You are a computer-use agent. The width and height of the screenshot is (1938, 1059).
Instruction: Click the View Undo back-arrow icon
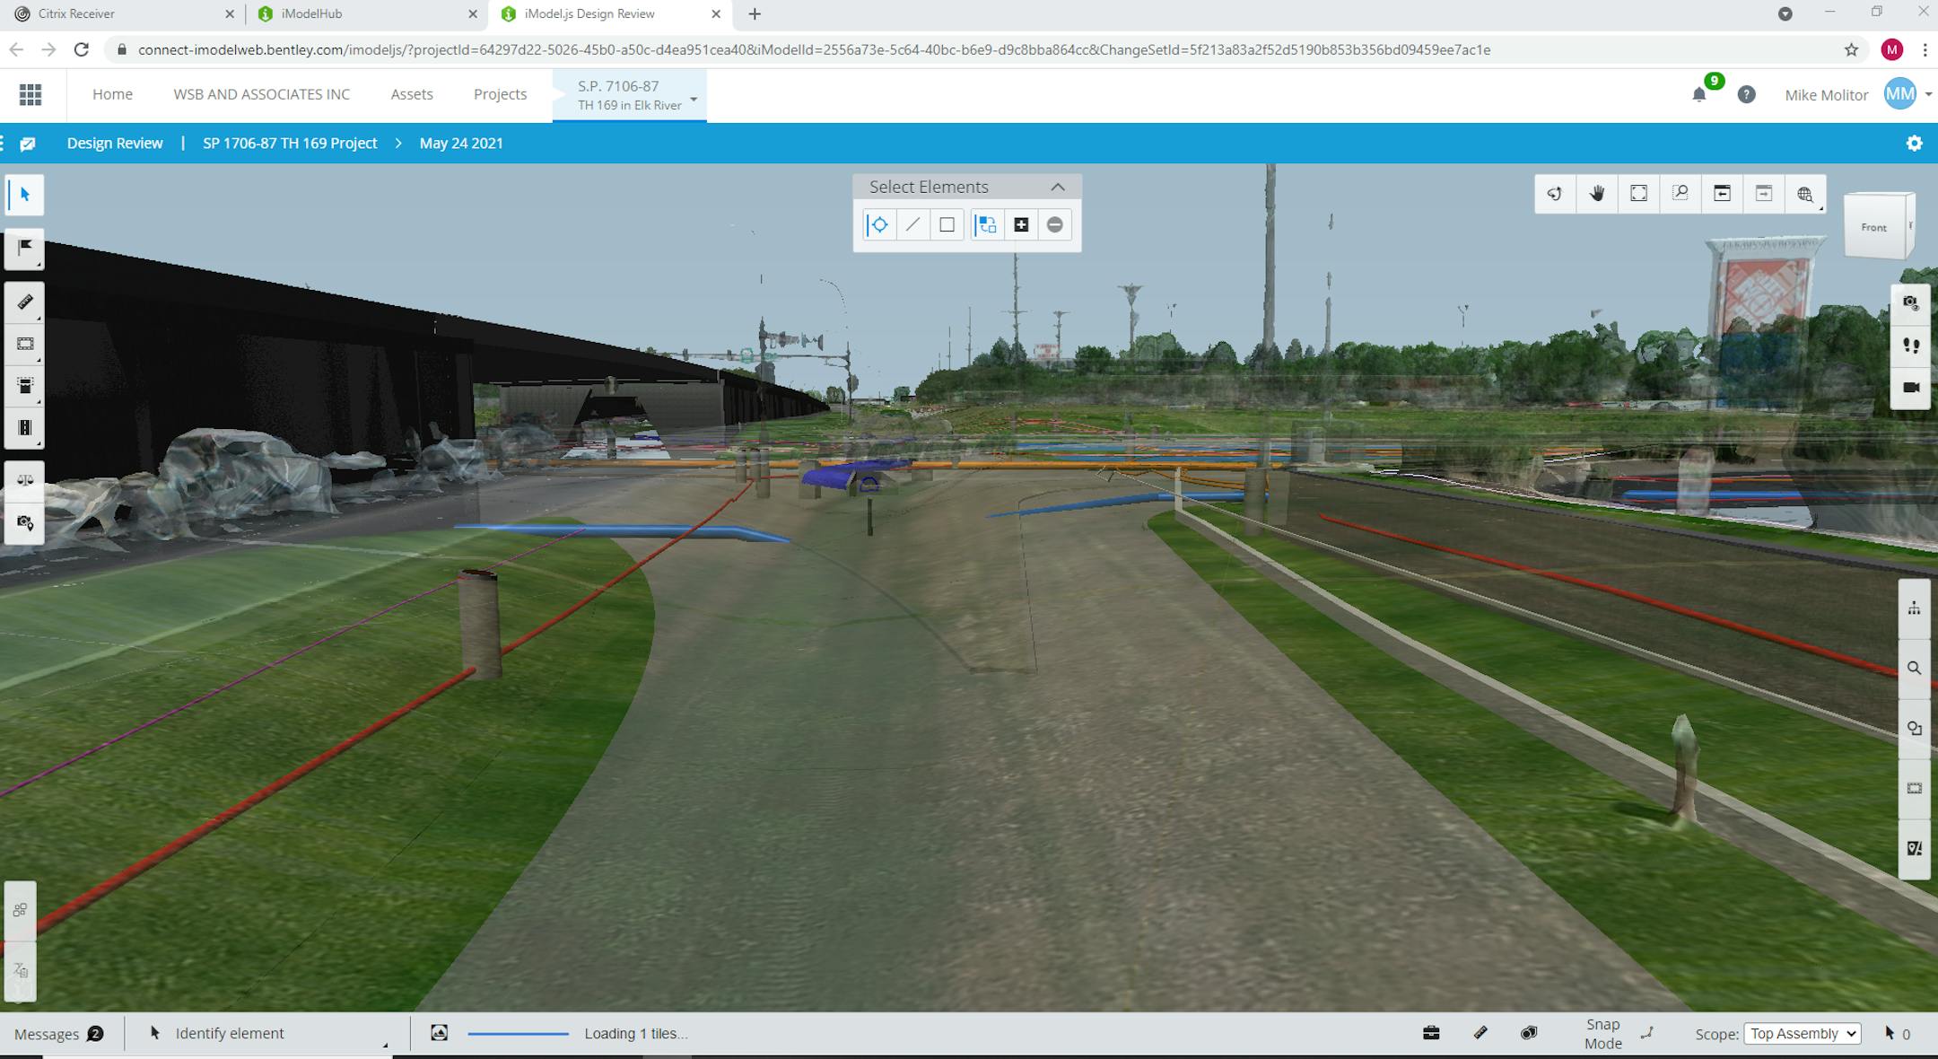pyautogui.click(x=1722, y=194)
